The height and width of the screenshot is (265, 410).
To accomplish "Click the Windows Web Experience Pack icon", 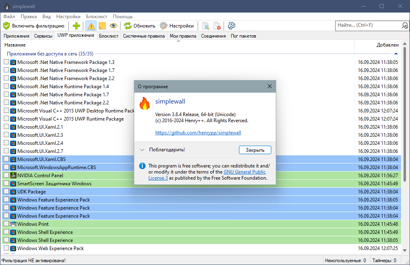I will [x=13, y=248].
